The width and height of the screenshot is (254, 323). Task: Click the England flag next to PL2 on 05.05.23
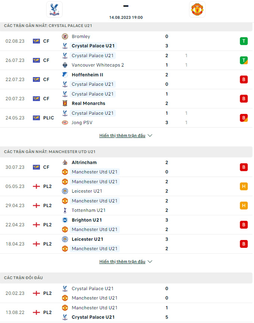pyautogui.click(x=36, y=186)
